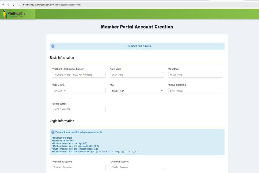Reload the page with refresh icon

(14, 5)
